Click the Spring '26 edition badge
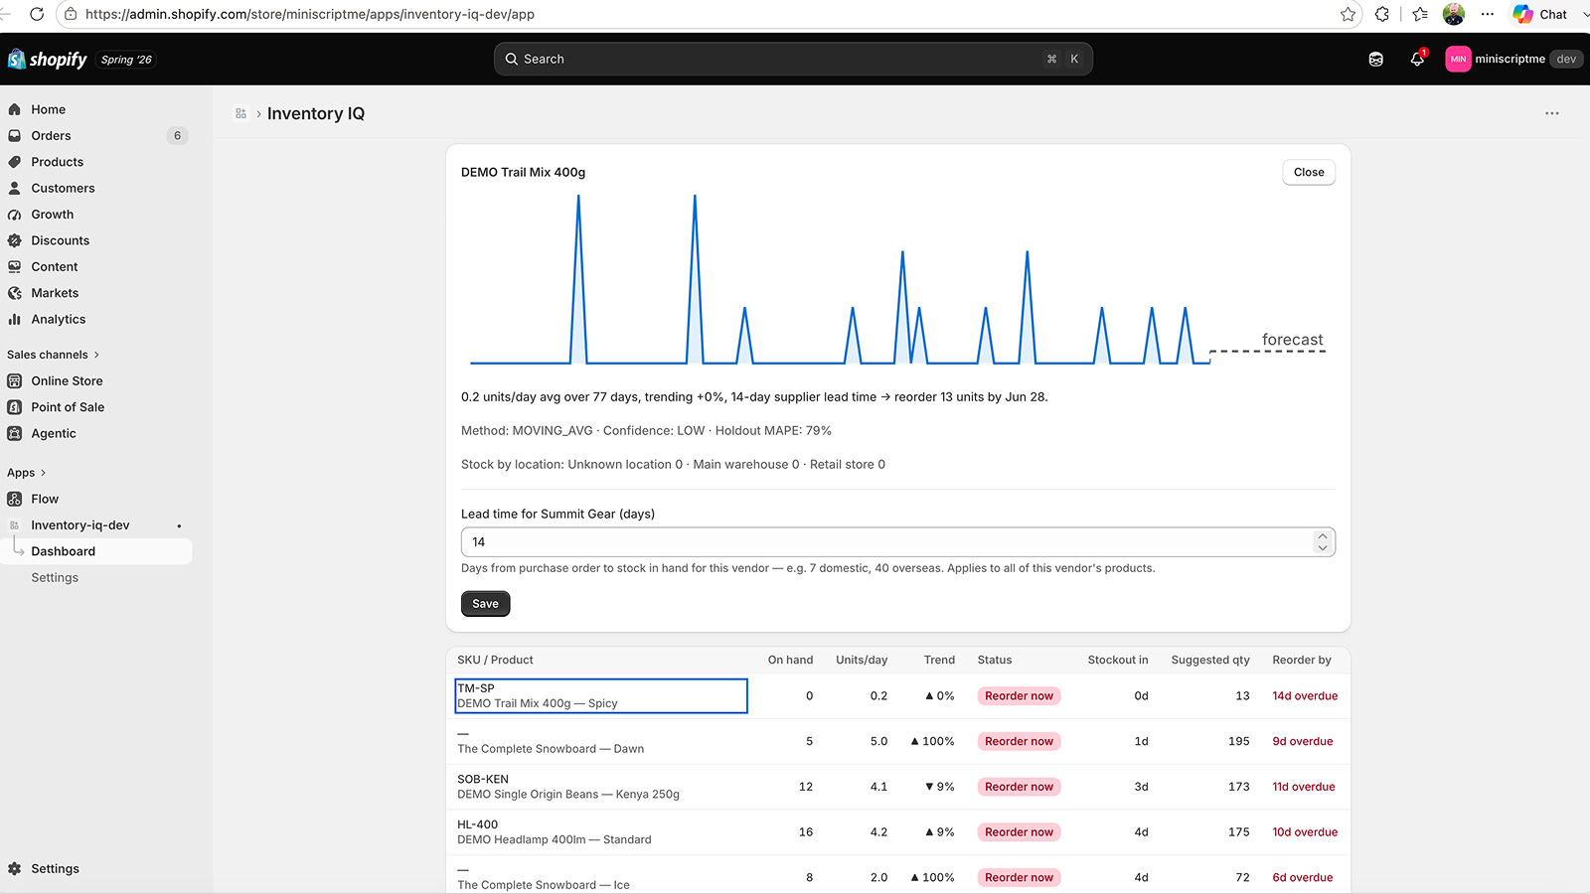1590x894 pixels. coord(126,60)
